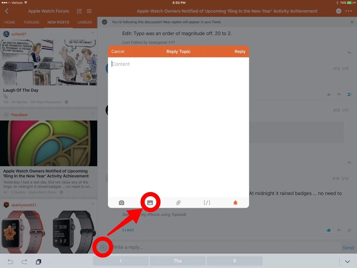This screenshot has height=268, width=357.
Task: Tap the plus icon beside reply field
Action: click(103, 247)
